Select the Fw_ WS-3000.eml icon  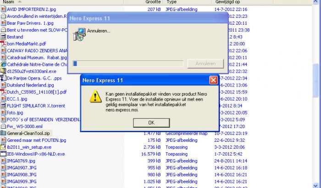3,126
